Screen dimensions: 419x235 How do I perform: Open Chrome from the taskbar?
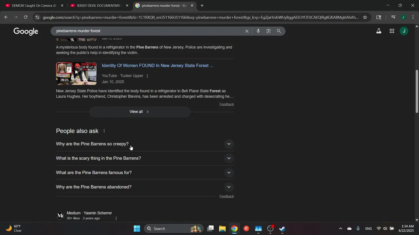tap(234, 228)
